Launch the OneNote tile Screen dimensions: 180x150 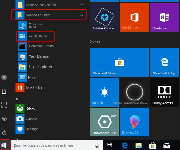(164, 17)
